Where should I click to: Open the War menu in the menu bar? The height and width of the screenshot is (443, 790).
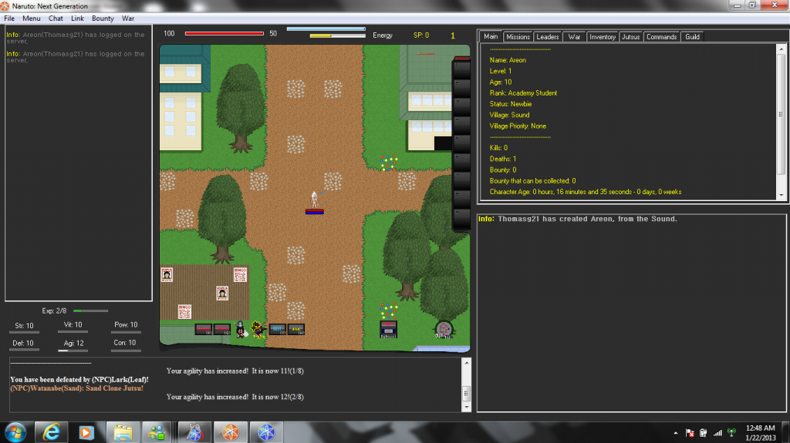(x=128, y=18)
